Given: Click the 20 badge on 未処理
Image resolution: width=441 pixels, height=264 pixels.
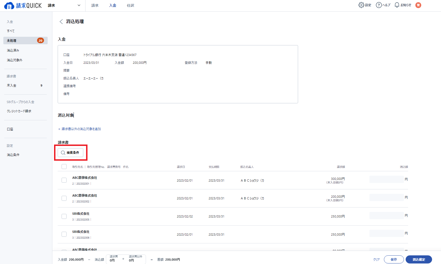Looking at the screenshot, I should click(x=40, y=41).
